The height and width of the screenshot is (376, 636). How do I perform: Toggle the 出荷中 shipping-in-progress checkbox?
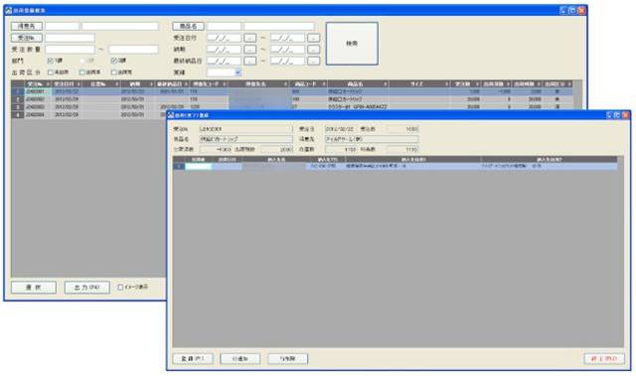click(82, 72)
